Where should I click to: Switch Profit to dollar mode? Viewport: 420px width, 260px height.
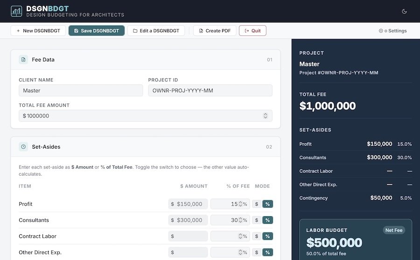[x=257, y=204]
